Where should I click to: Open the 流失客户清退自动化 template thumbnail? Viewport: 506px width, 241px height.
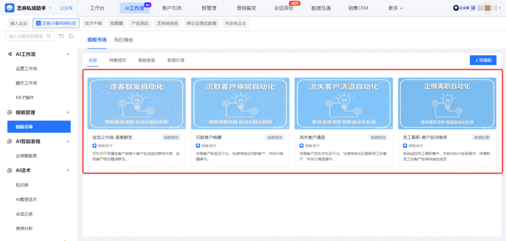coord(344,103)
